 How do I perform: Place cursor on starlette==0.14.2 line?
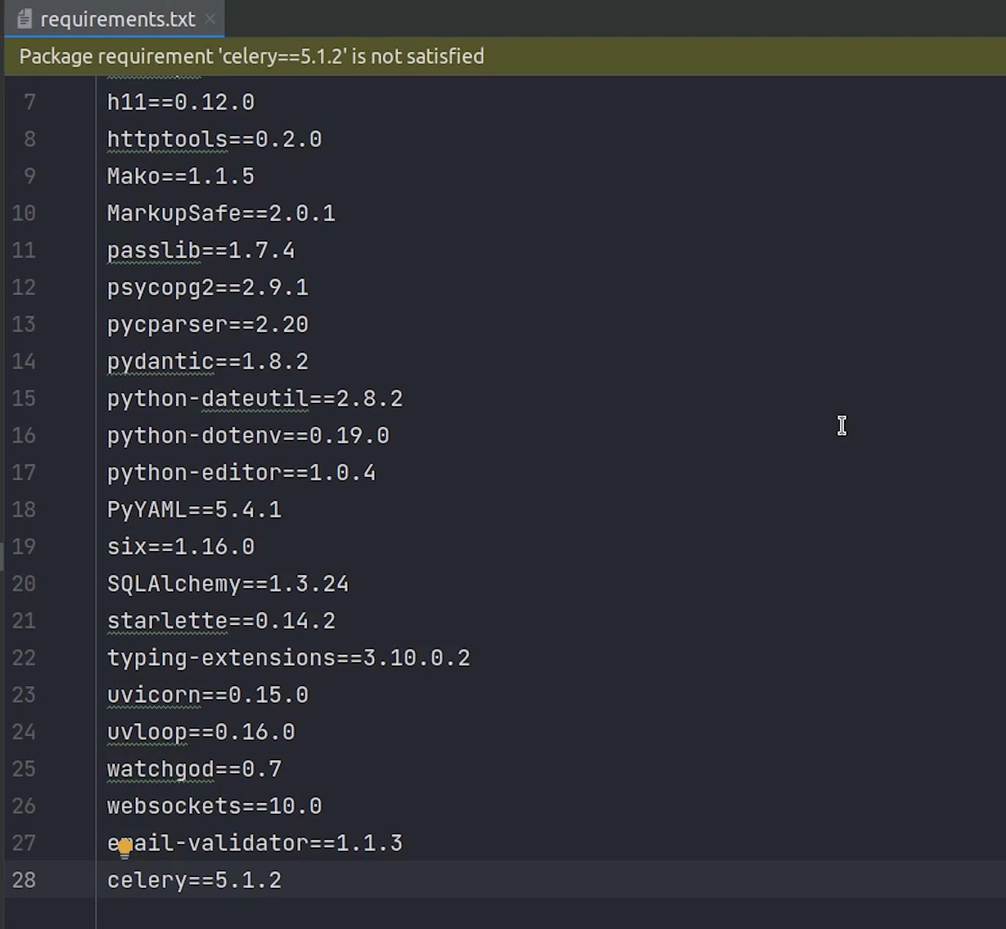221,621
